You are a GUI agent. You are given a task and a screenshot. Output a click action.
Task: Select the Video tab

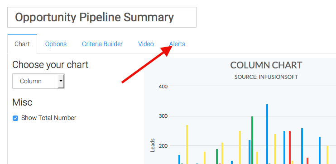point(146,44)
